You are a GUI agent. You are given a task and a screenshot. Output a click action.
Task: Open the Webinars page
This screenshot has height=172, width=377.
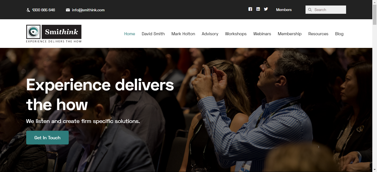tap(262, 34)
